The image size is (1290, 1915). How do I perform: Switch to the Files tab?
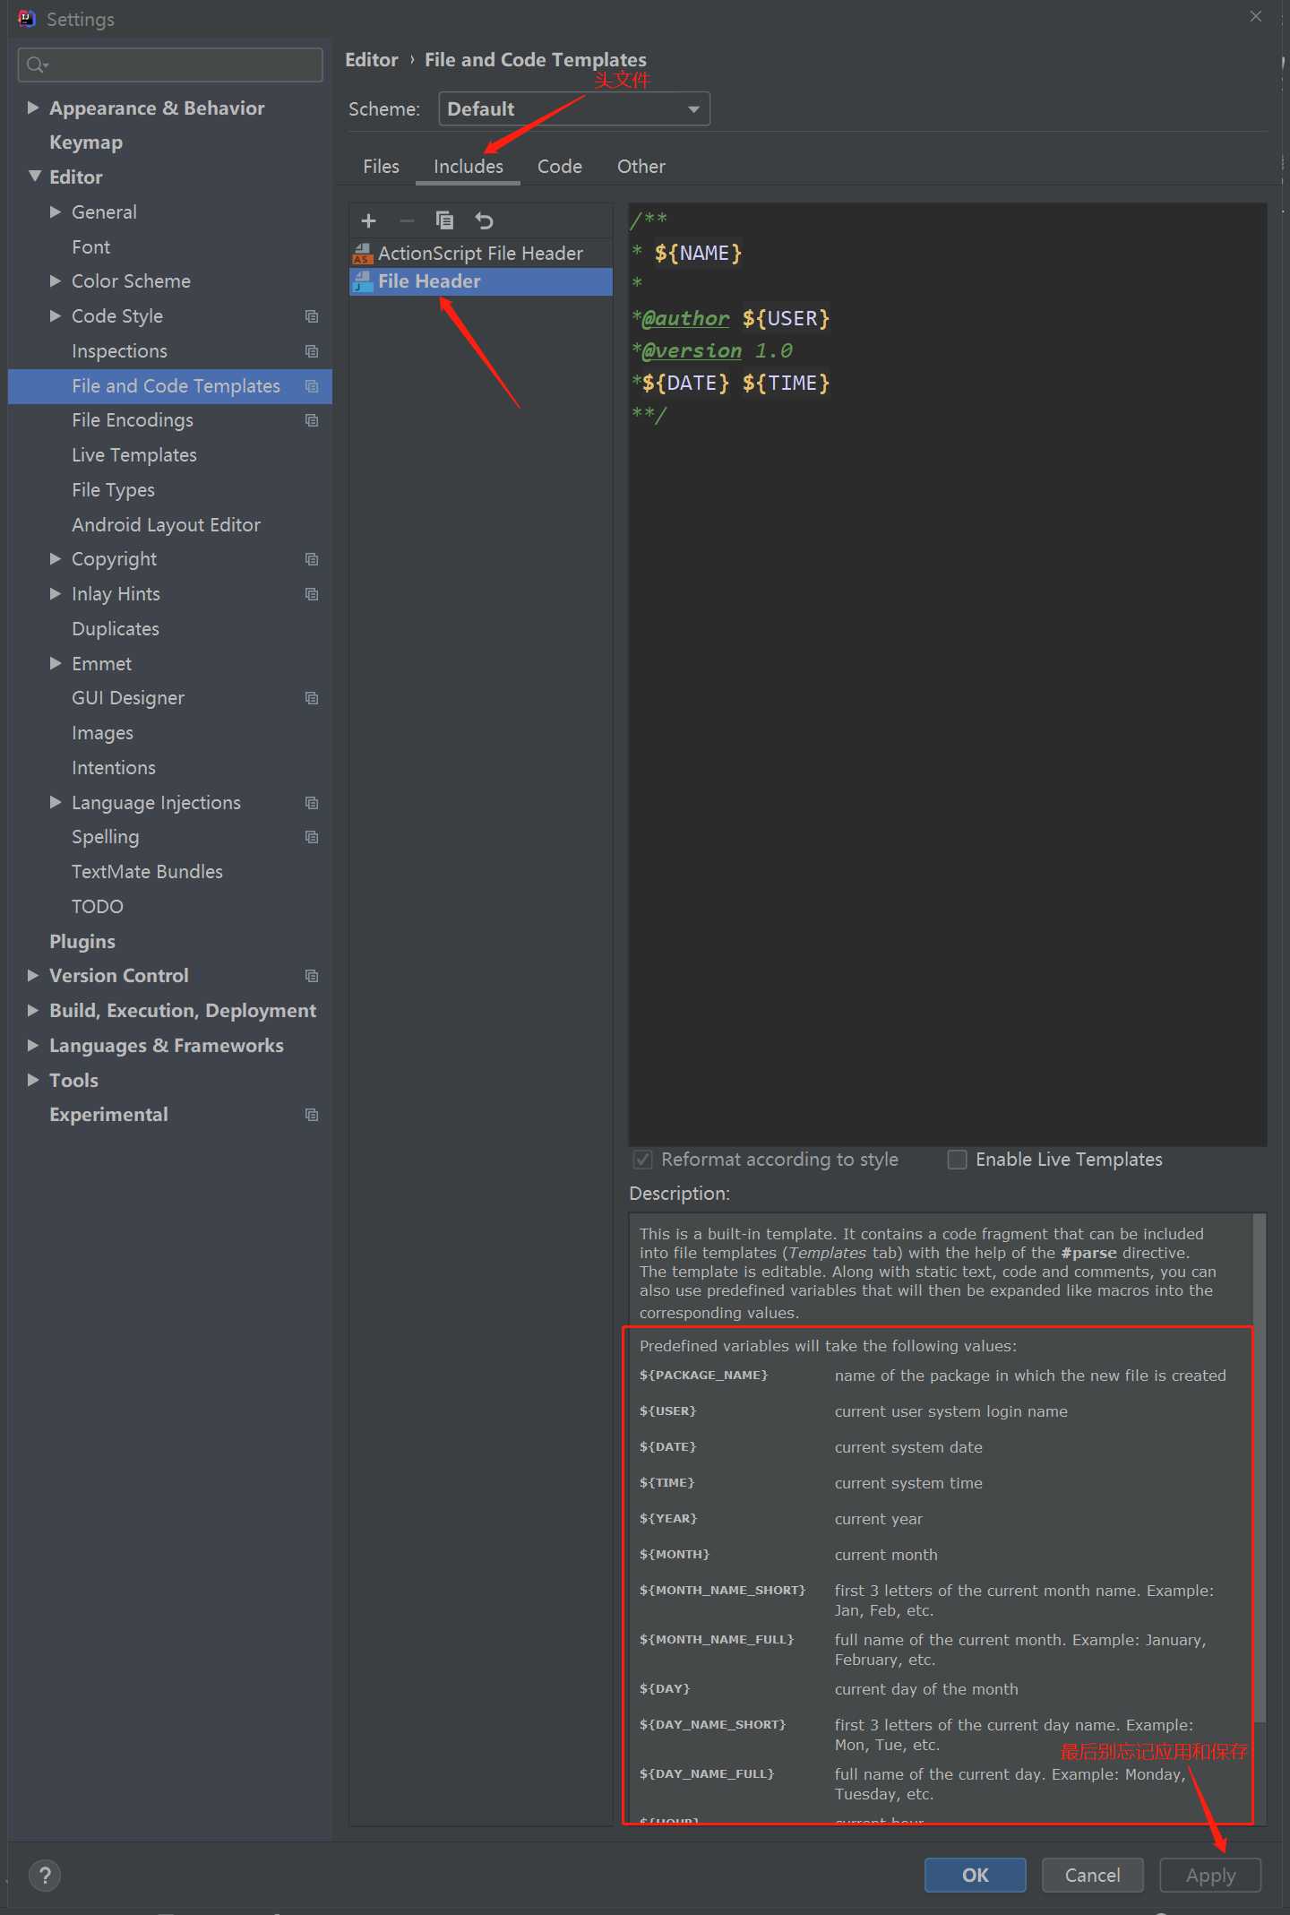point(381,167)
